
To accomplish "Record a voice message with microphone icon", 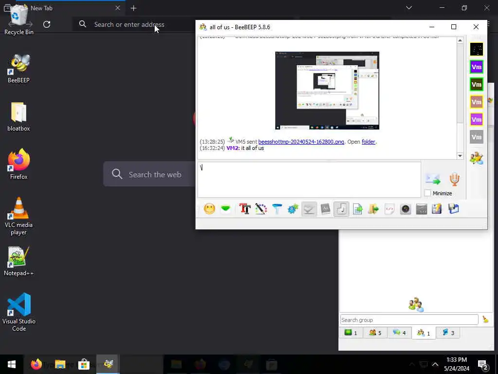I will tap(455, 179).
